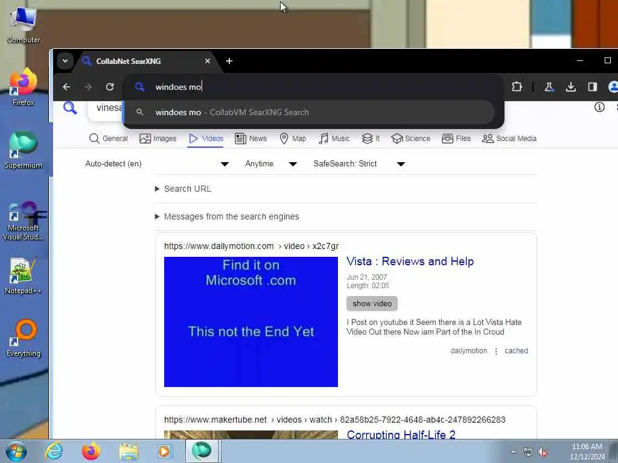Select the 'windoes mo' search suggestion
The image size is (618, 463).
click(x=310, y=112)
